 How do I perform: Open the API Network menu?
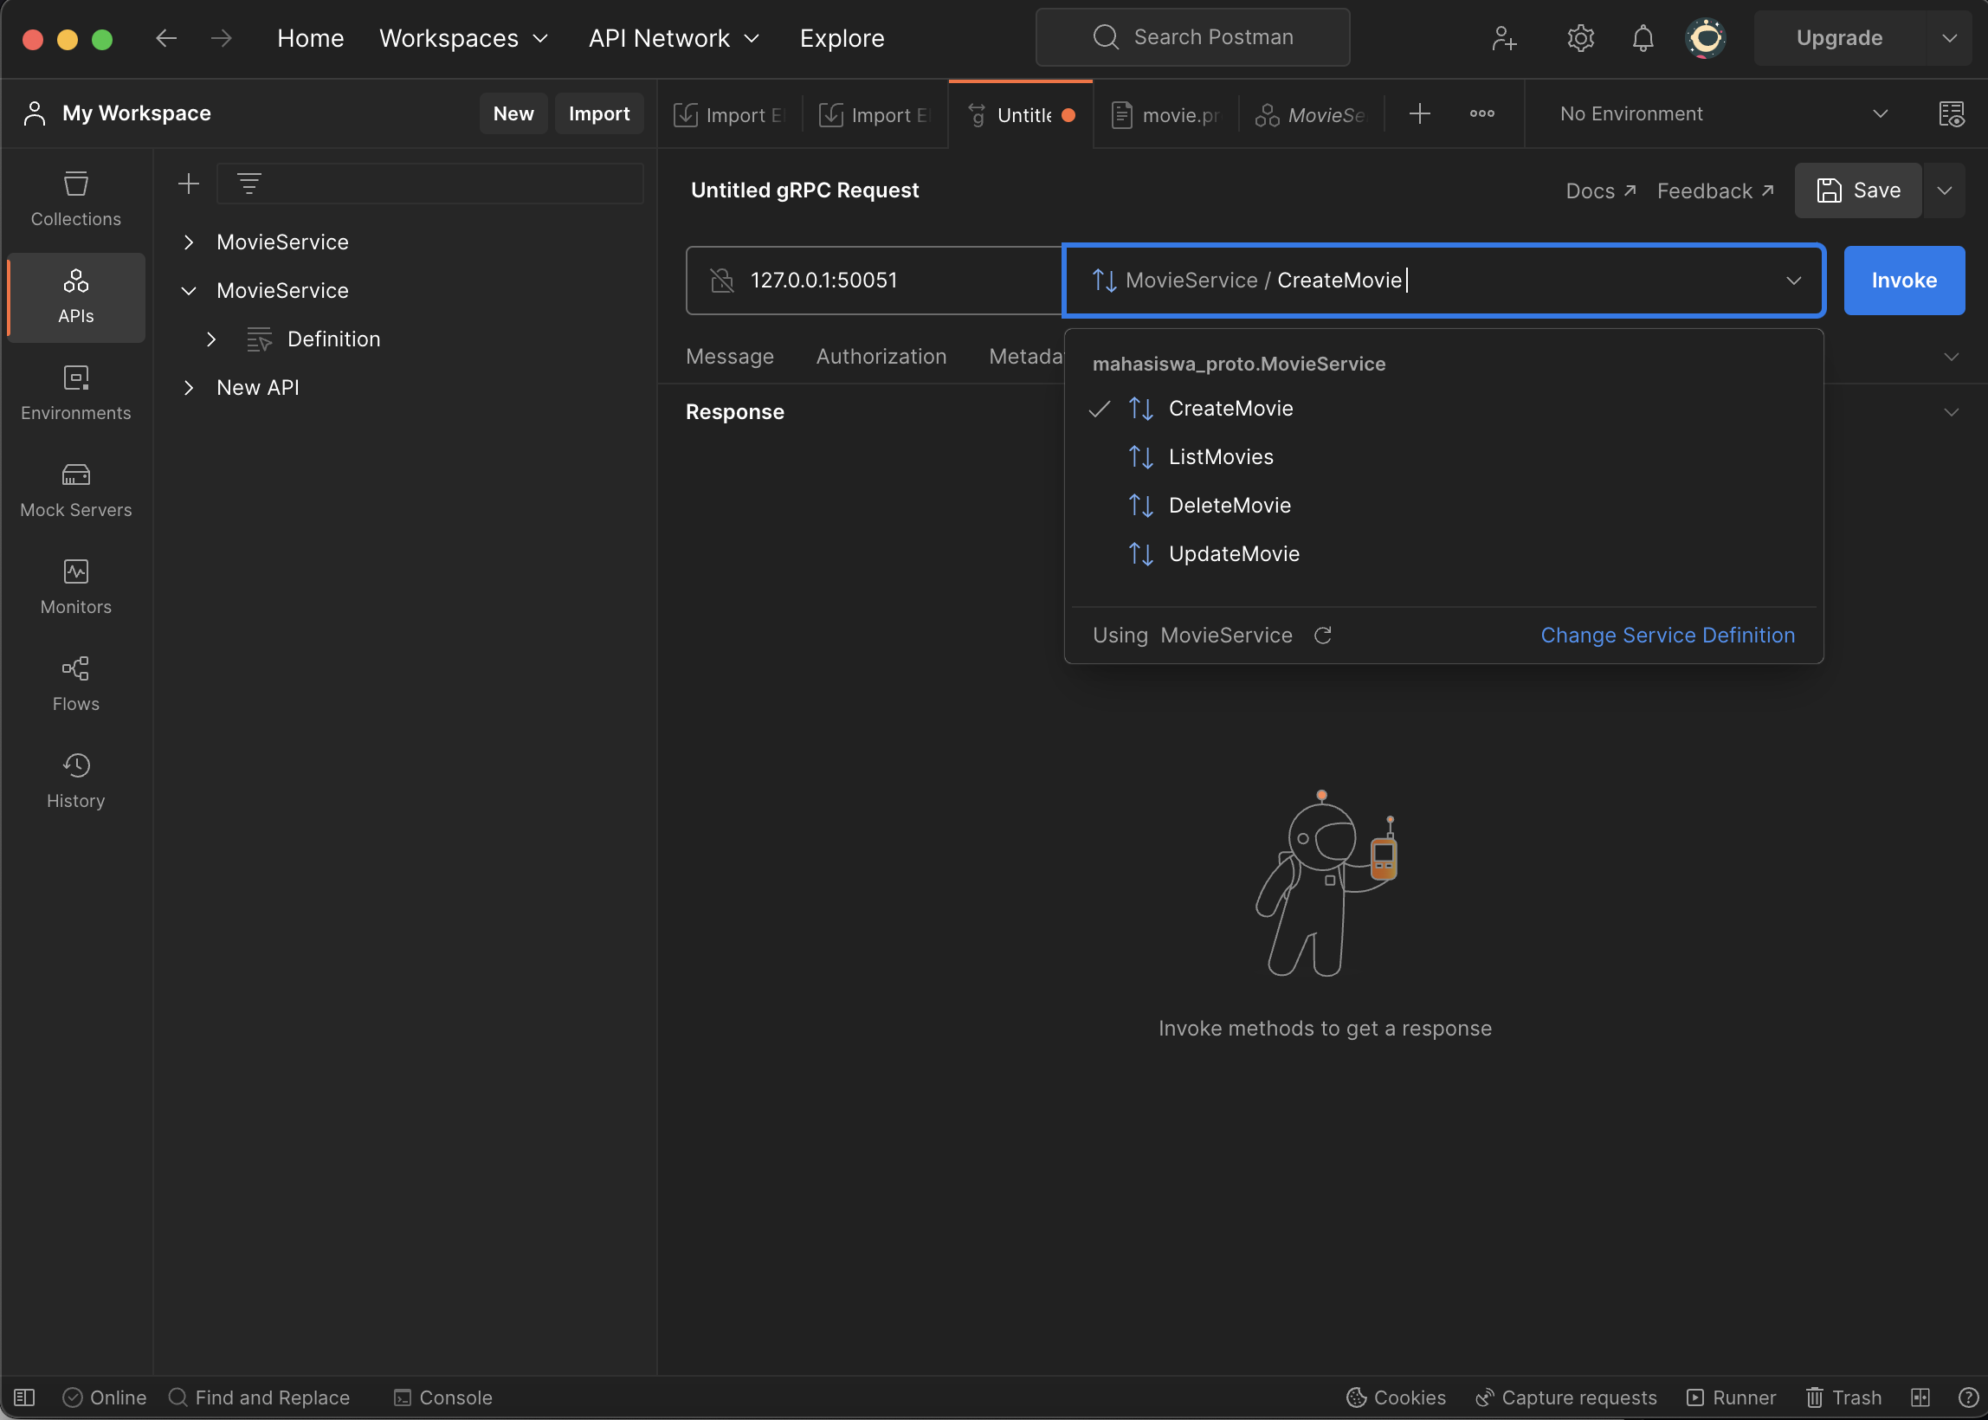(x=672, y=37)
